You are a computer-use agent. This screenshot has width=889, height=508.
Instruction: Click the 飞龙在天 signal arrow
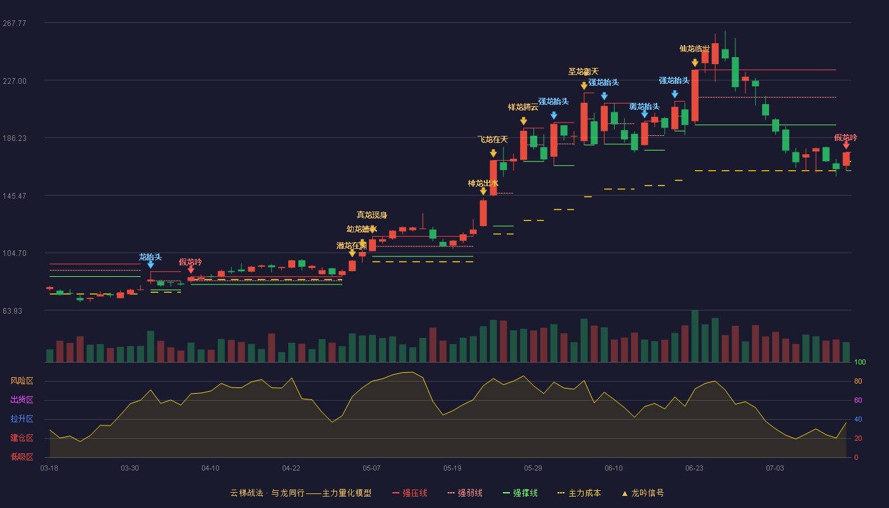coord(493,153)
